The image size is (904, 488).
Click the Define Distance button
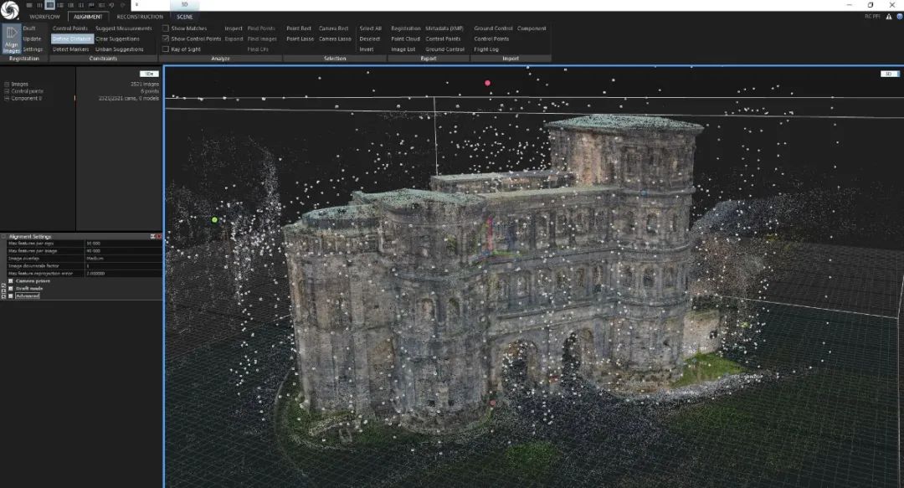(x=71, y=39)
